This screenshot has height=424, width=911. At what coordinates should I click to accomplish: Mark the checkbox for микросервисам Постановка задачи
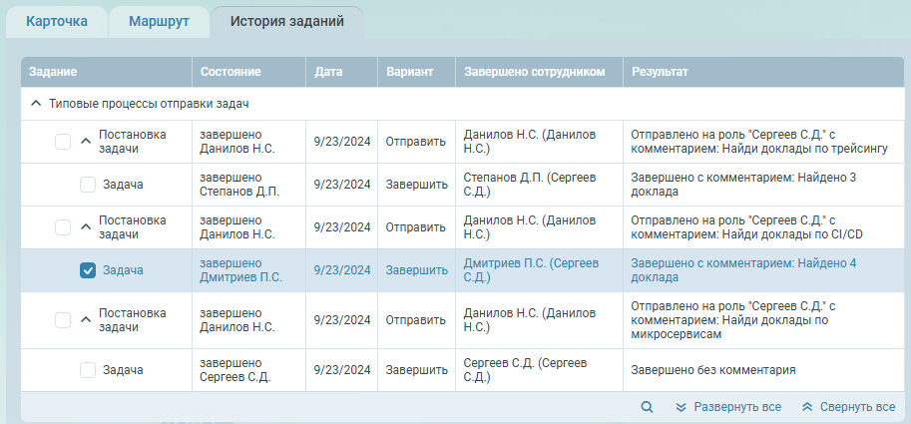pyautogui.click(x=63, y=320)
